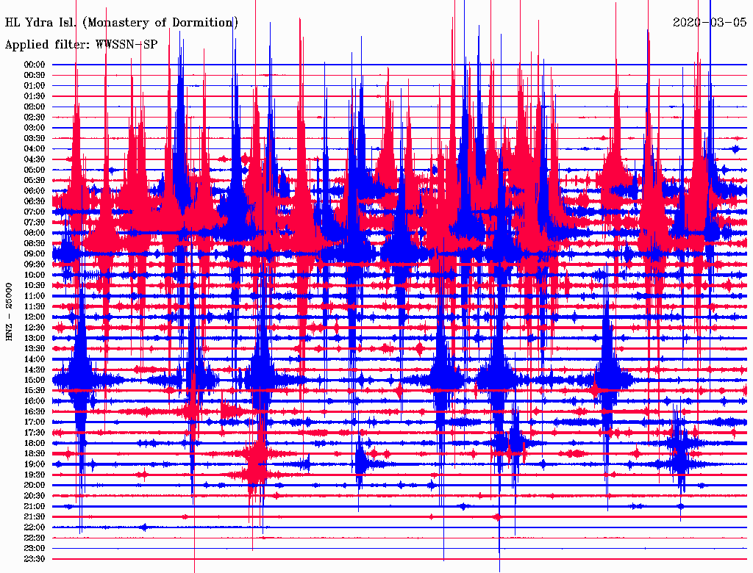Image resolution: width=753 pixels, height=573 pixels.
Task: Click the 04:30 time label
Action: click(35, 159)
